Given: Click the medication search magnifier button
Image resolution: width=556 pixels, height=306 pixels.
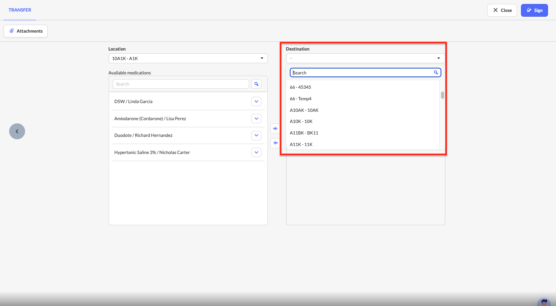Looking at the screenshot, I should pos(256,84).
